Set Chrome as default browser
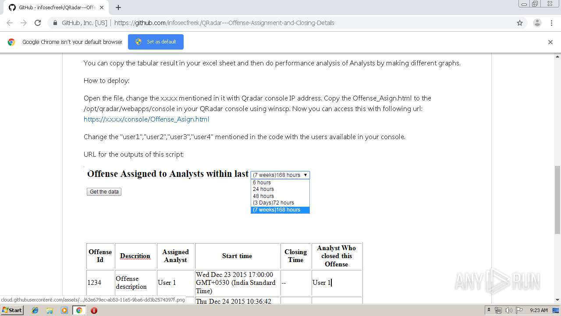Viewport: 561px width, 316px height. [156, 42]
